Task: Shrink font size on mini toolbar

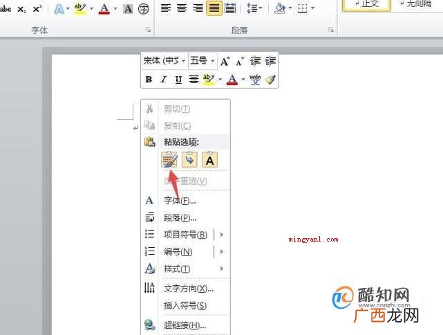Action: tap(240, 61)
